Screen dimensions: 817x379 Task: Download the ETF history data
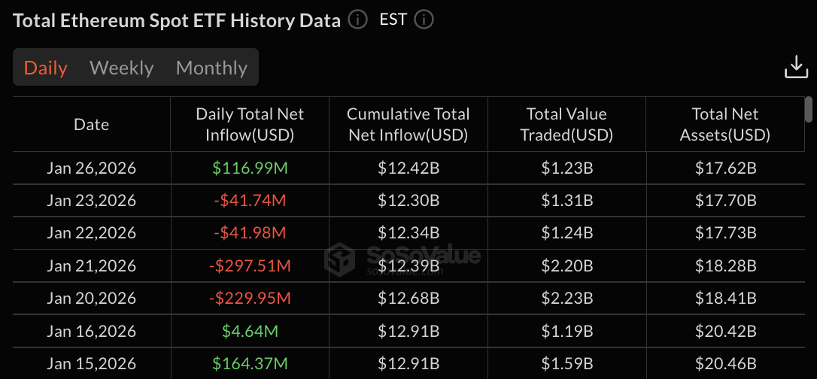pyautogui.click(x=796, y=67)
